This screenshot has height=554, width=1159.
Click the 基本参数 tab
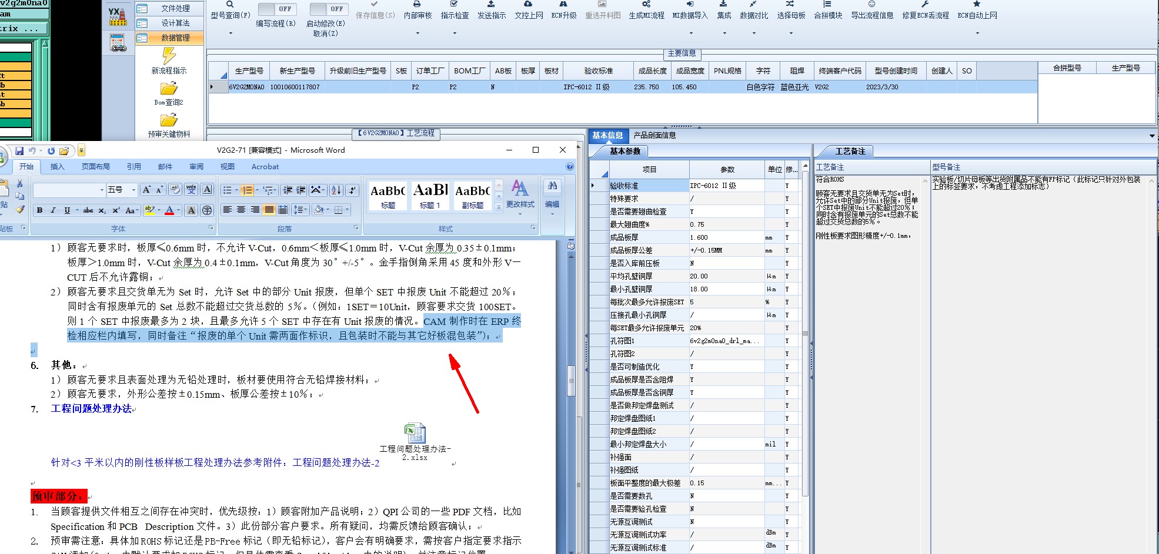click(x=624, y=151)
